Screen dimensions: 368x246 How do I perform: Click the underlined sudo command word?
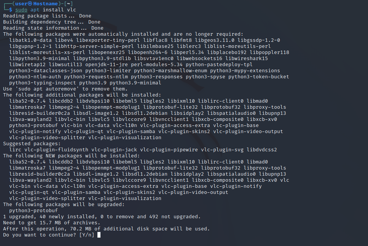[21, 10]
